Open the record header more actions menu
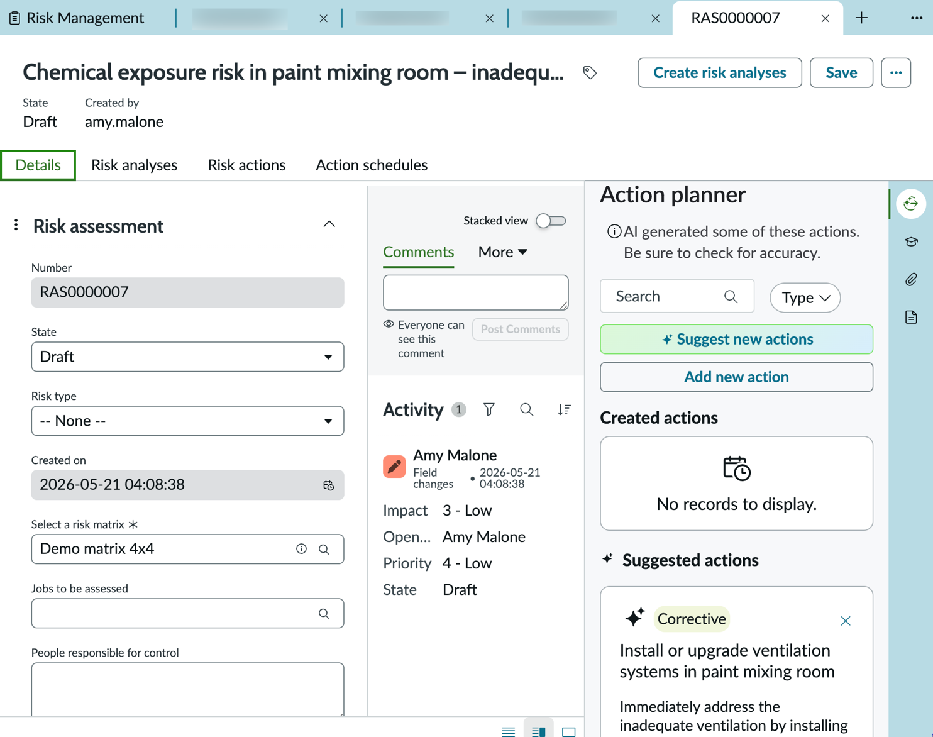This screenshot has width=933, height=737. (x=896, y=73)
